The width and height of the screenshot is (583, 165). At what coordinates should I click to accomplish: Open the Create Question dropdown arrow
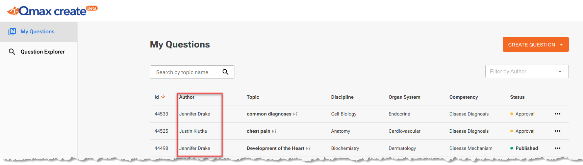[561, 45]
